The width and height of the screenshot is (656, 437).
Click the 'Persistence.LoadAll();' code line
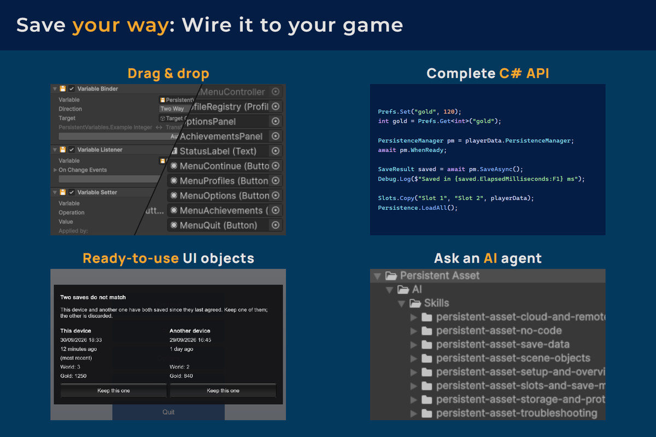pos(417,208)
